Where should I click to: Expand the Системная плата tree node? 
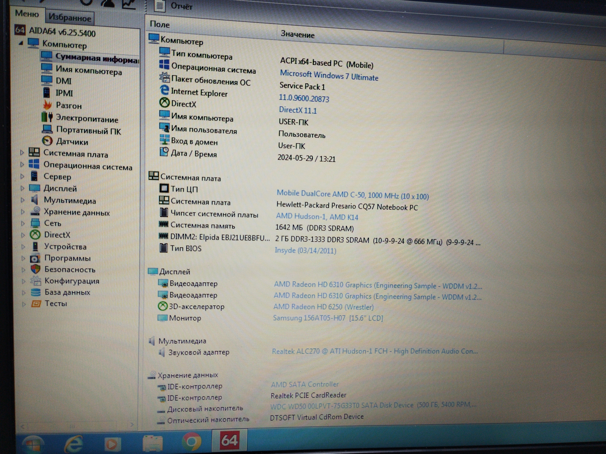click(x=22, y=153)
